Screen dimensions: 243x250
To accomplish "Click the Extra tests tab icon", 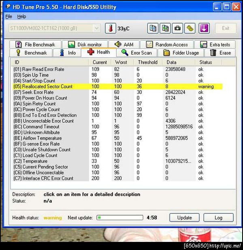I will click(x=204, y=44).
